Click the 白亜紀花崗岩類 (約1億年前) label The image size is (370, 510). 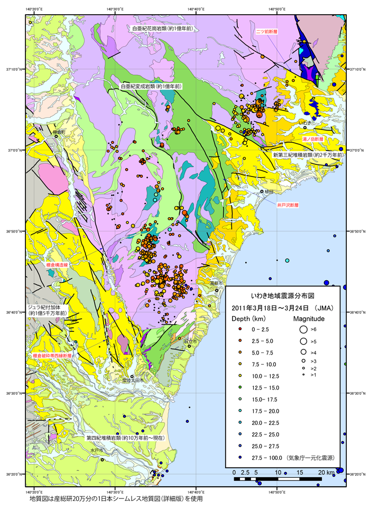tap(162, 29)
